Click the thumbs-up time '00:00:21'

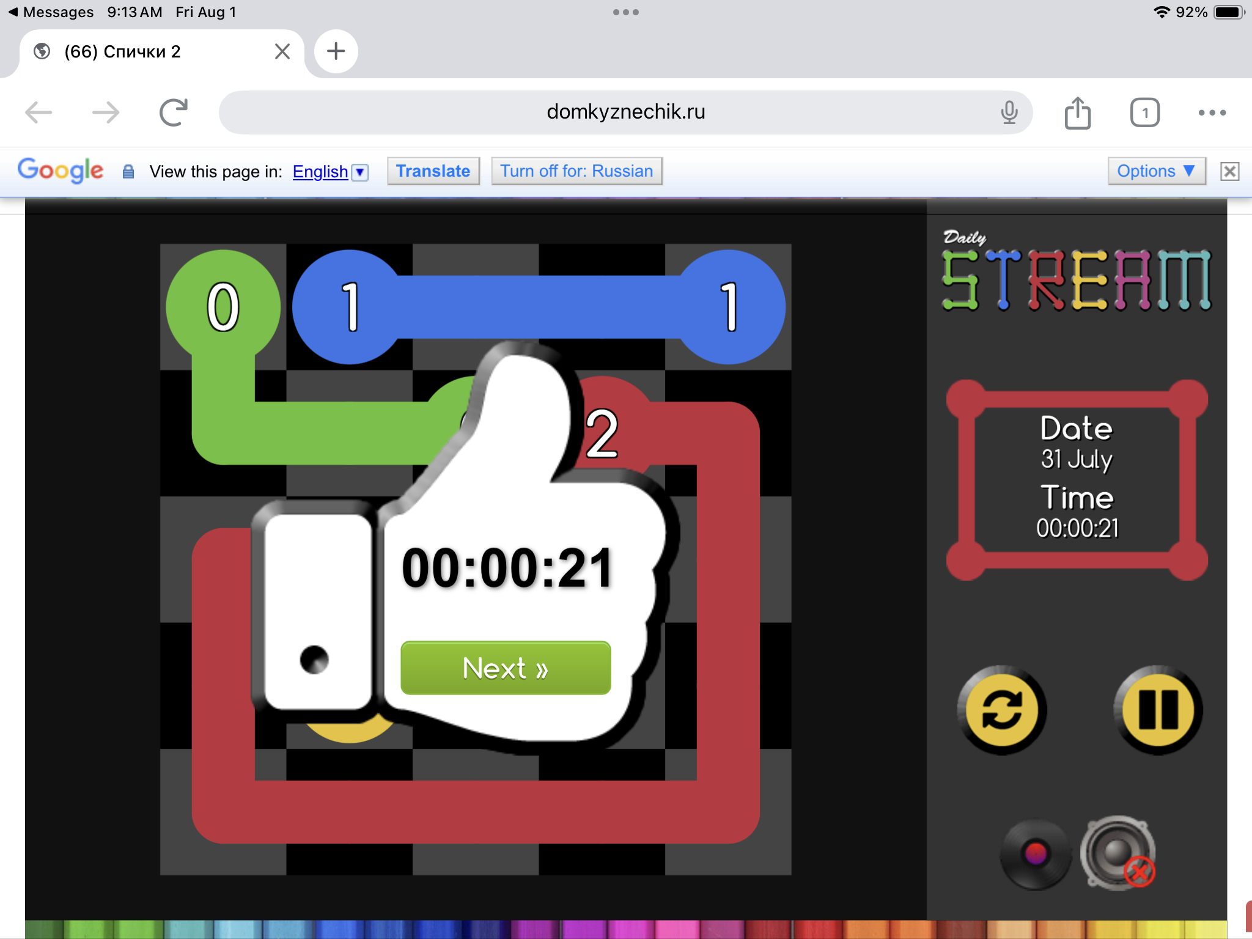point(507,568)
